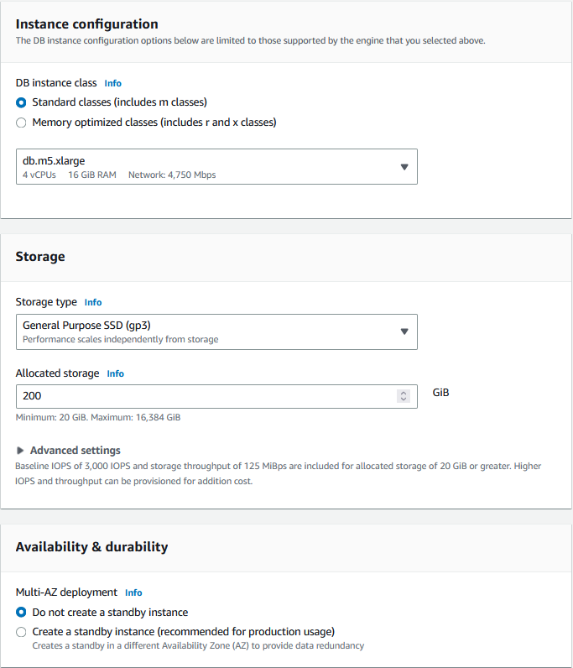Expand the Advanced settings section
This screenshot has width=573, height=668.
75,451
